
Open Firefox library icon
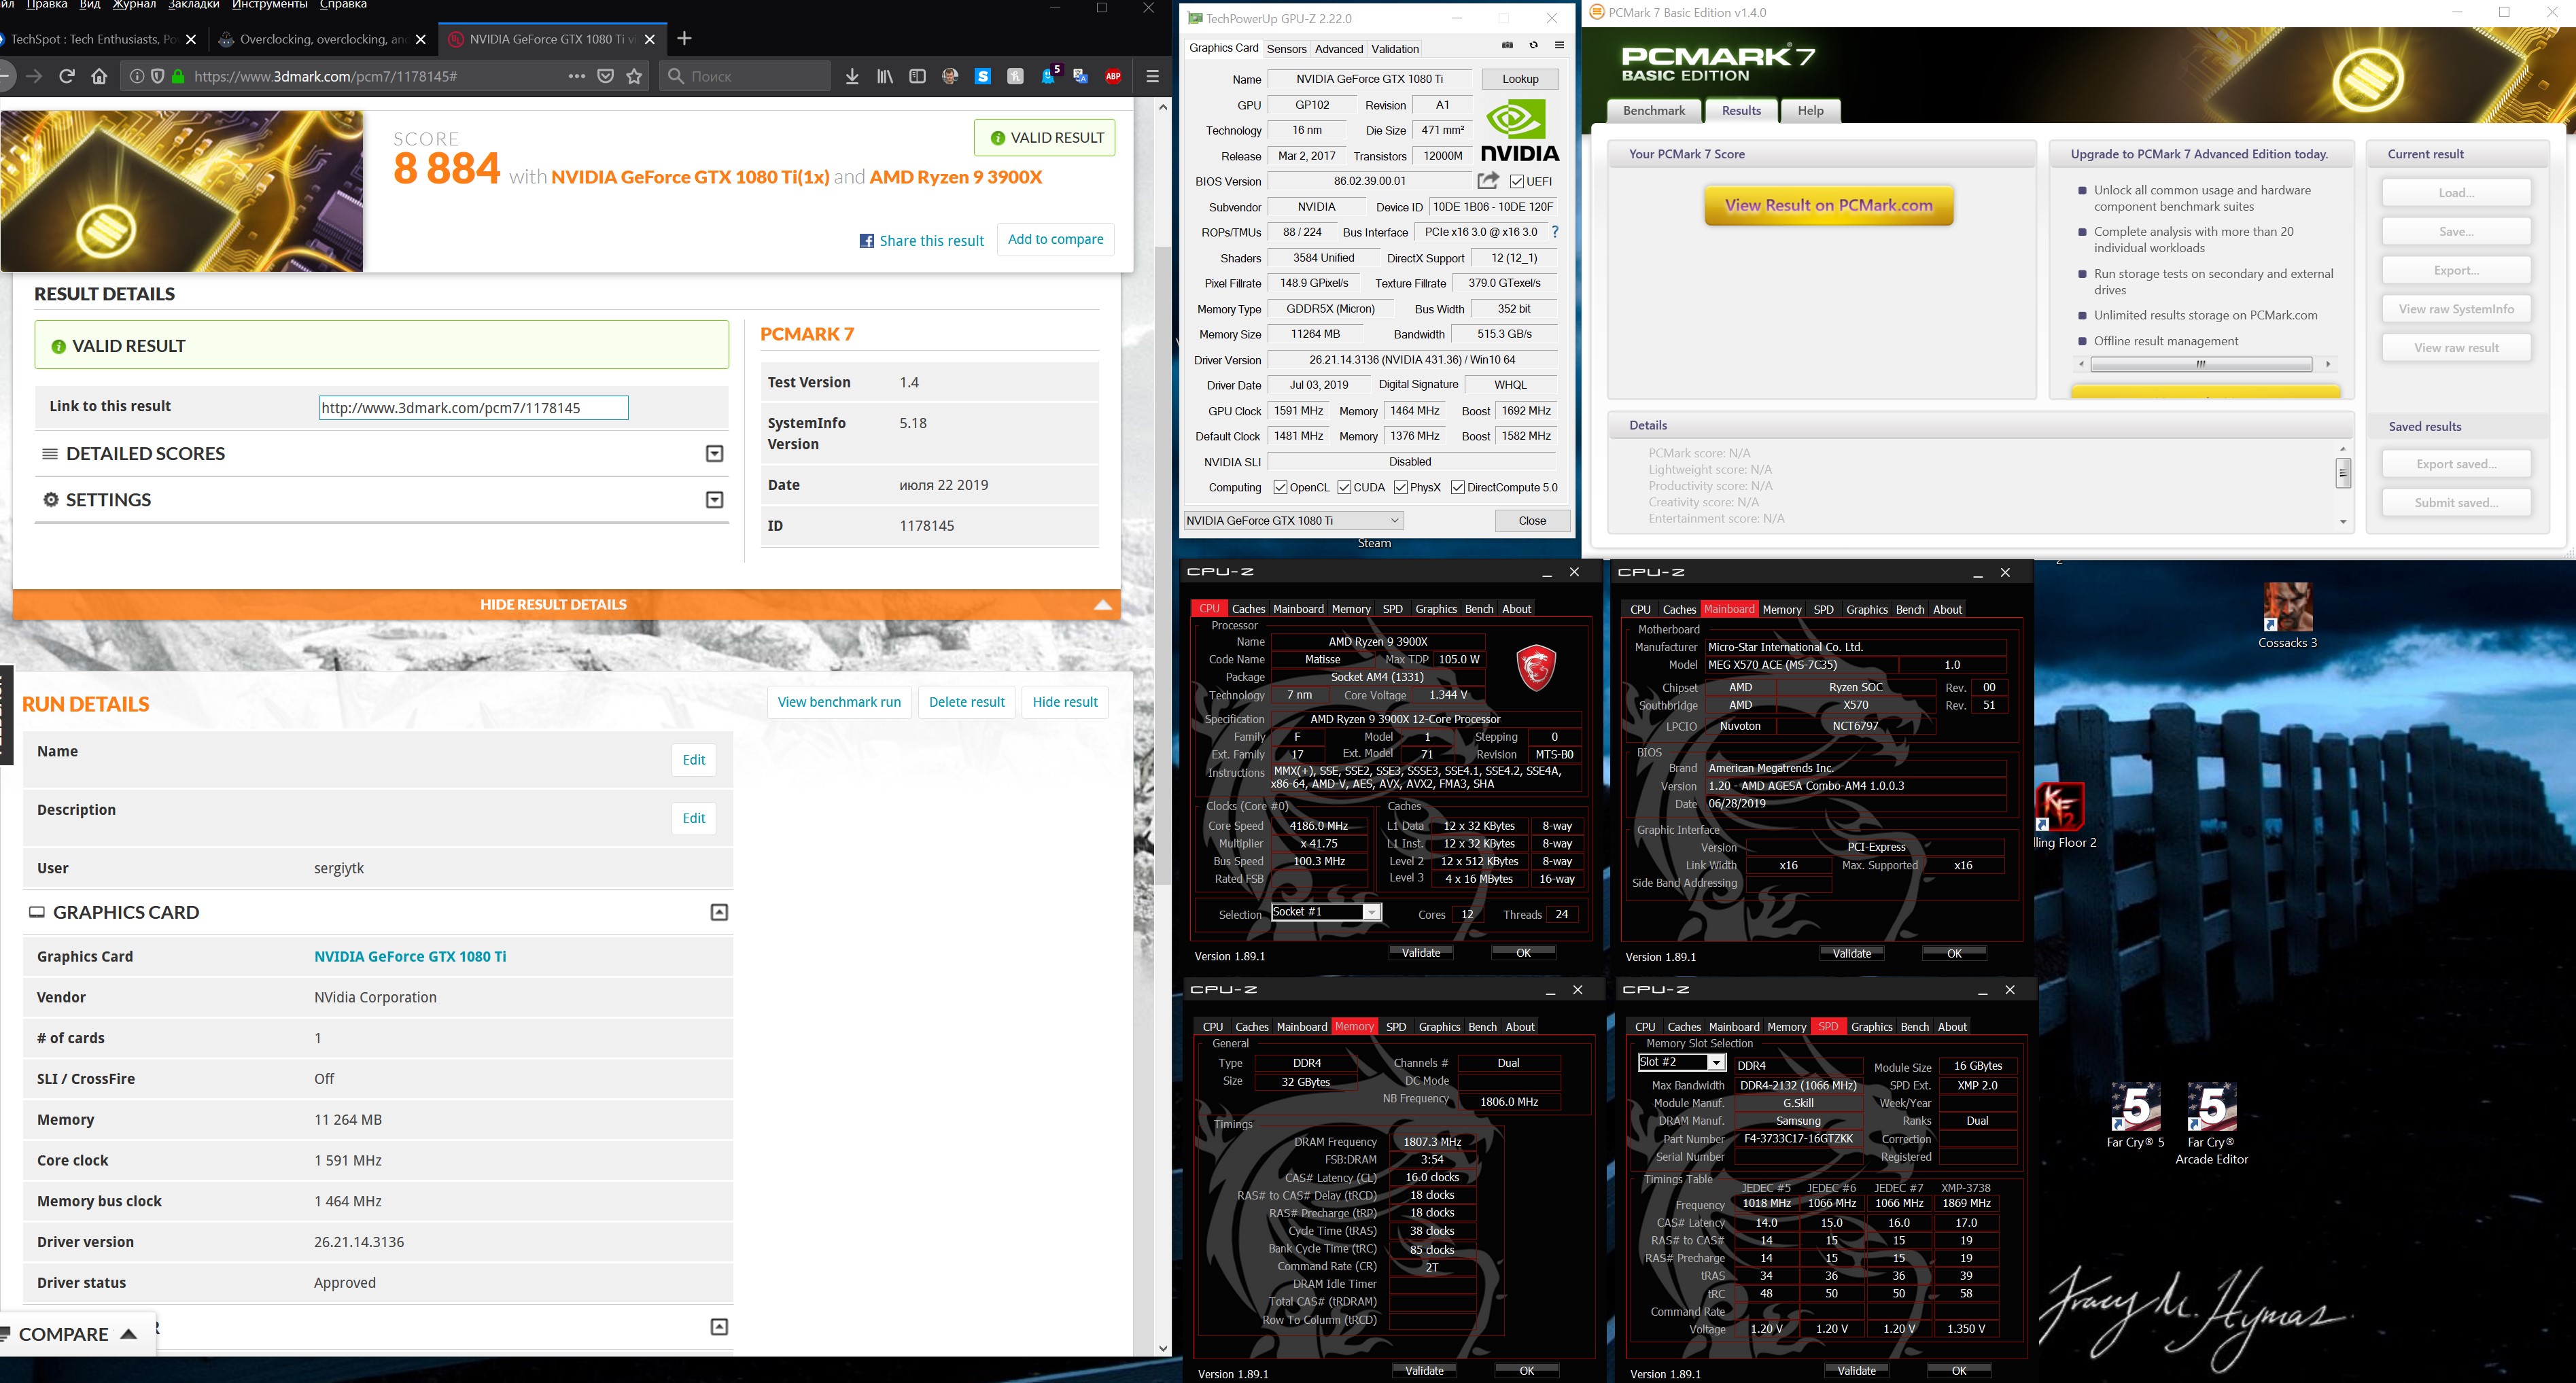click(x=885, y=76)
